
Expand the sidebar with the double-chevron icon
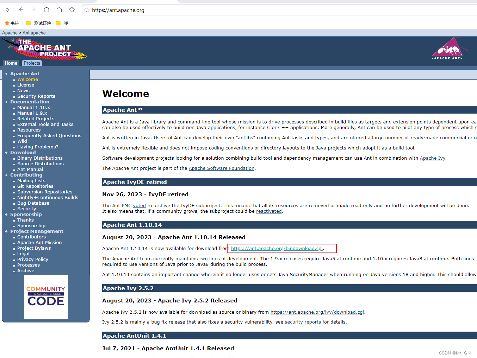[7, 10]
